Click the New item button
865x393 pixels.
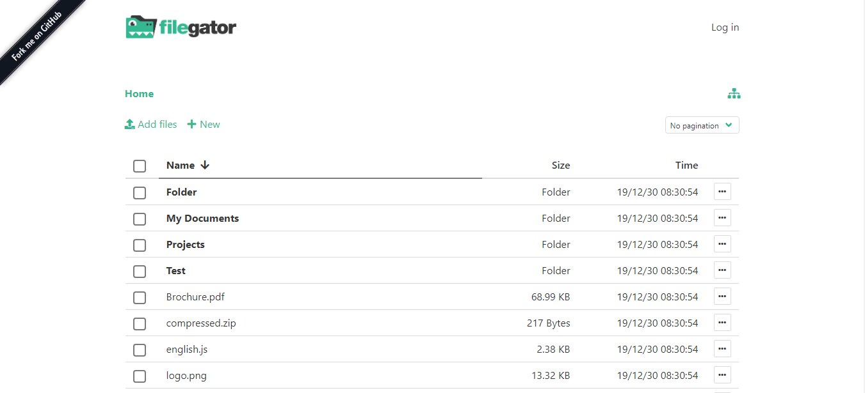click(204, 124)
